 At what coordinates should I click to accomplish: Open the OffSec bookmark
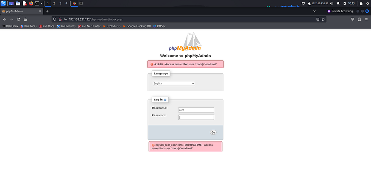point(159,26)
